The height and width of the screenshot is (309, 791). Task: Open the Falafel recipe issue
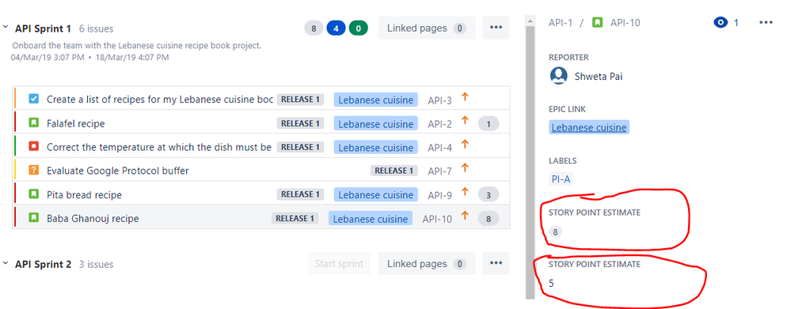[x=76, y=123]
